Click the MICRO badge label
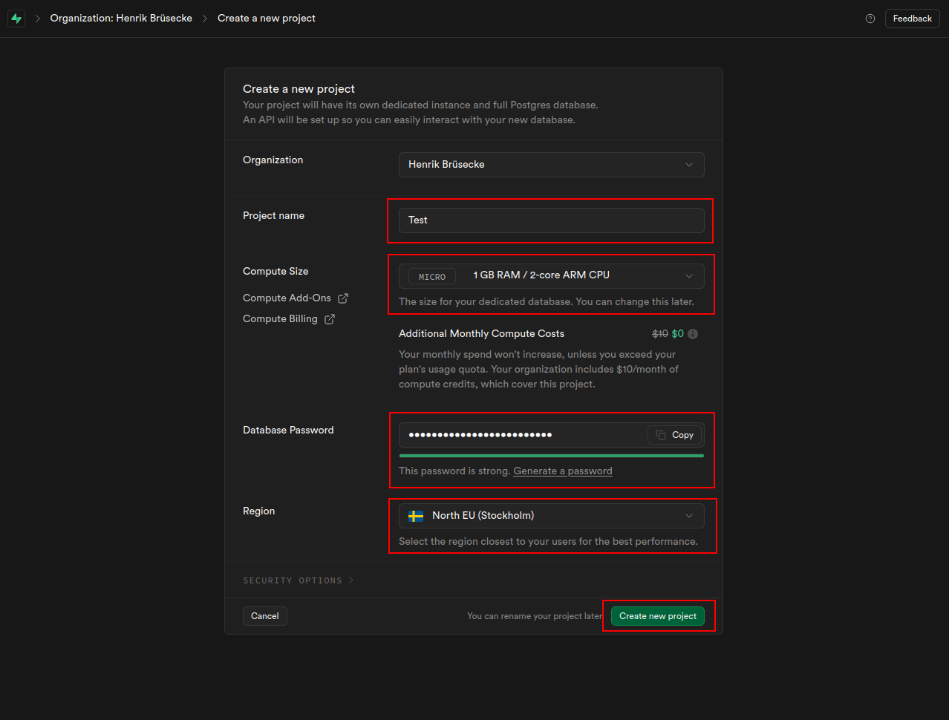The image size is (949, 720). tap(432, 277)
